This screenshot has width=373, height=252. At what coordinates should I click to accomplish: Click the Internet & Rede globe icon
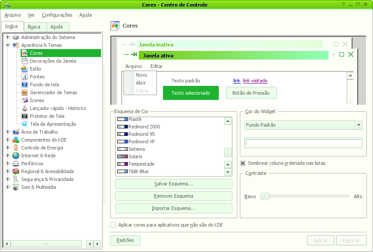click(x=16, y=156)
